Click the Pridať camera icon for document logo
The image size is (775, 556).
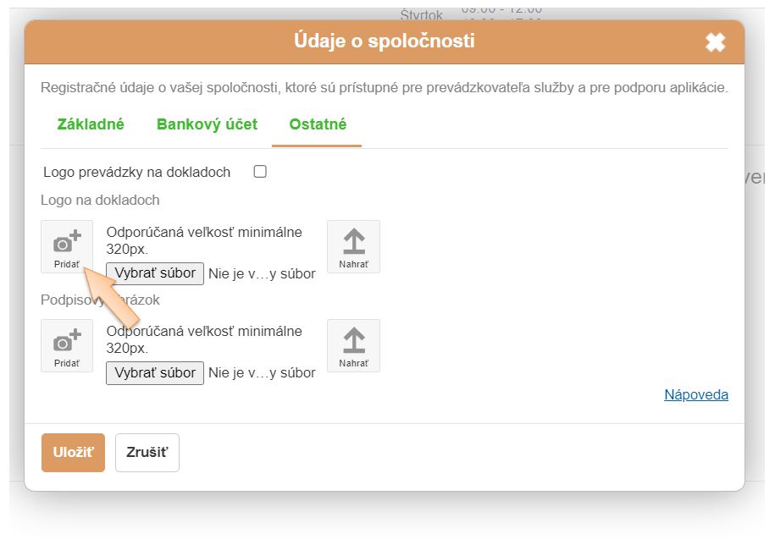67,246
